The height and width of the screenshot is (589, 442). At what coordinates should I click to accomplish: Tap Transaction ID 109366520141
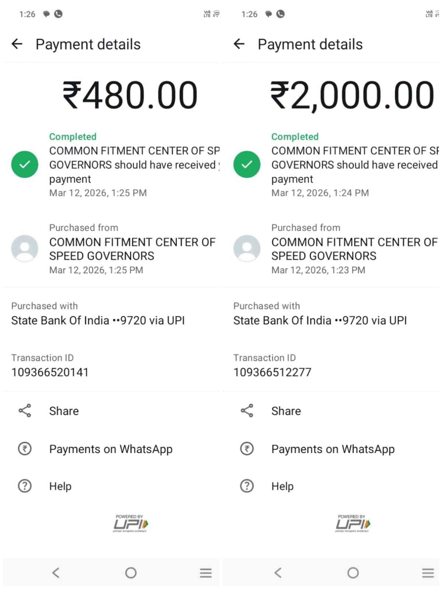50,372
